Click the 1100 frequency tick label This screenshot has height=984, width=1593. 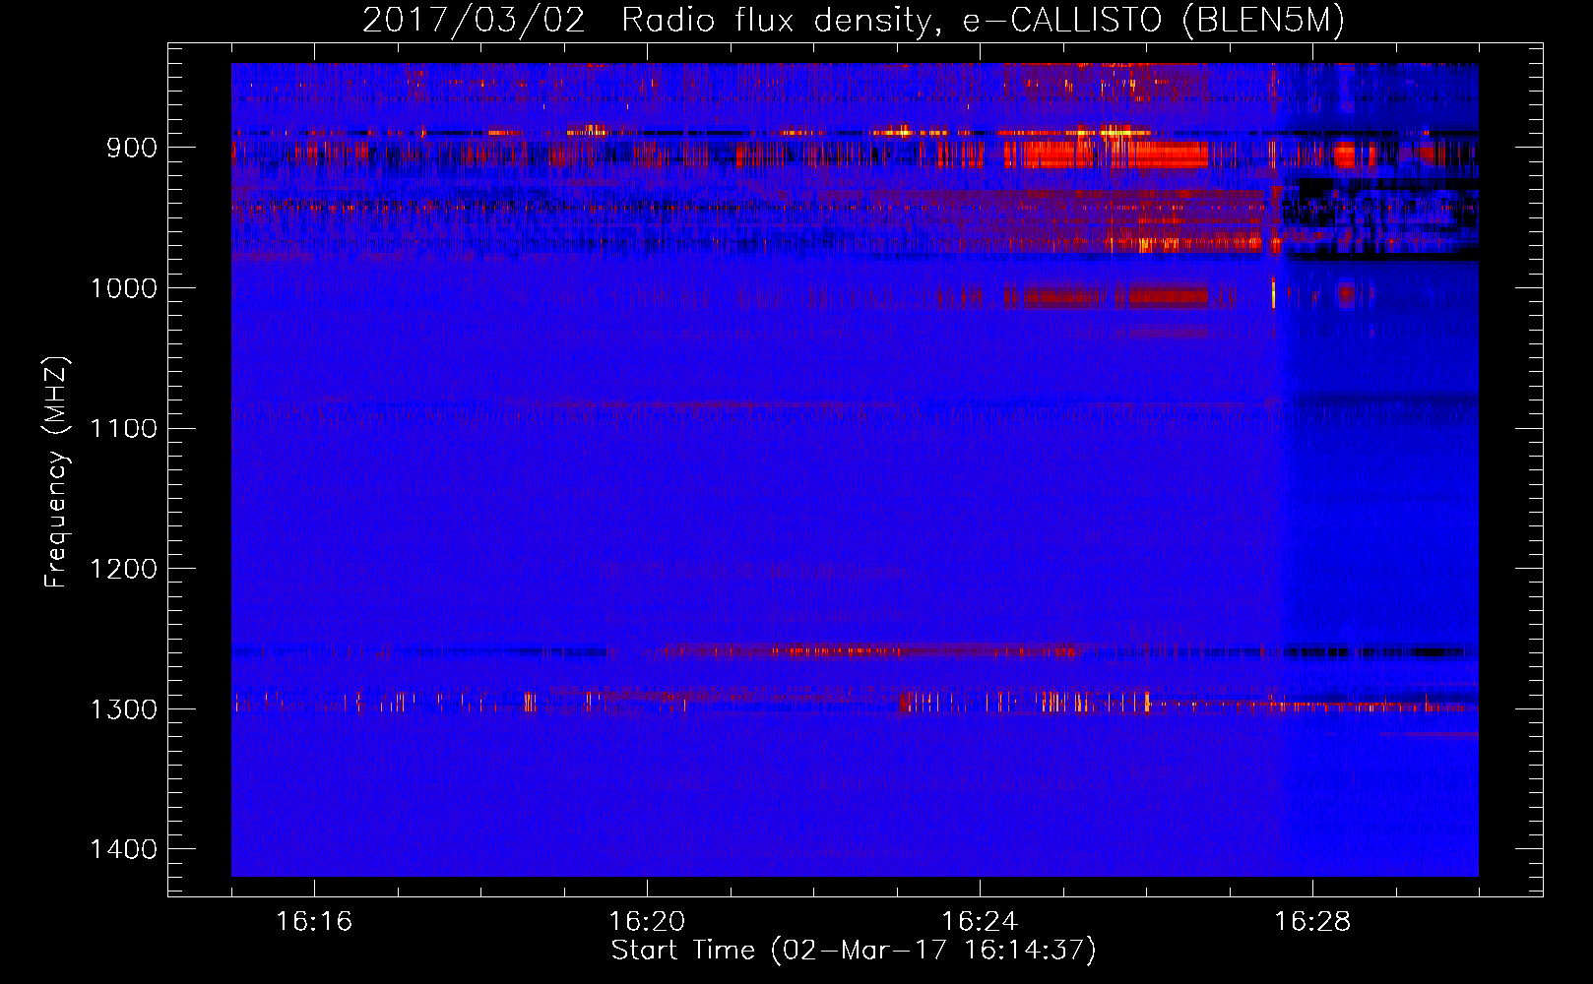point(124,428)
